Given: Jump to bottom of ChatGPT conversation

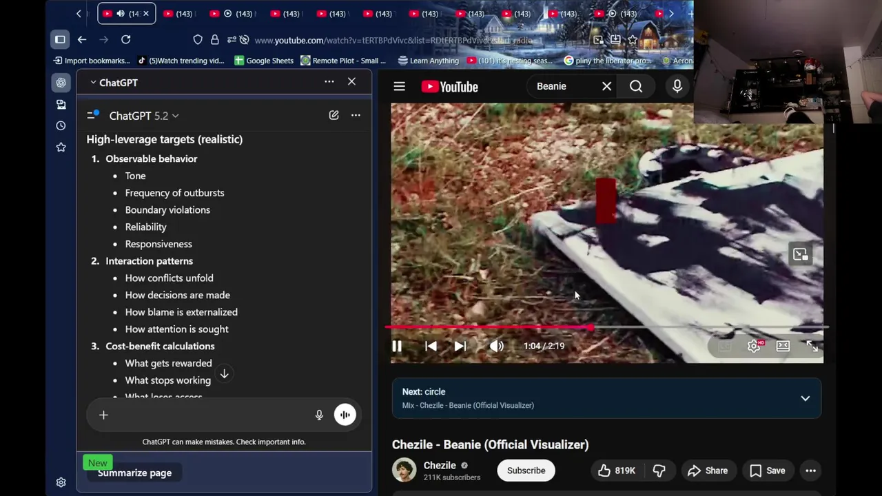Looking at the screenshot, I should coord(224,374).
